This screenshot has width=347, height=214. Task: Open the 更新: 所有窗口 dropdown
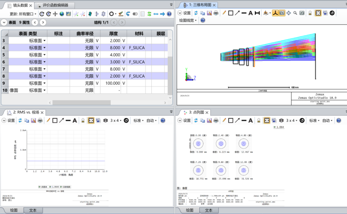23,14
